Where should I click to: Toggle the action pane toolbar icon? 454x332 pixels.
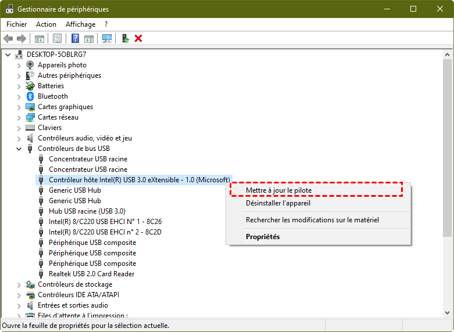point(89,38)
